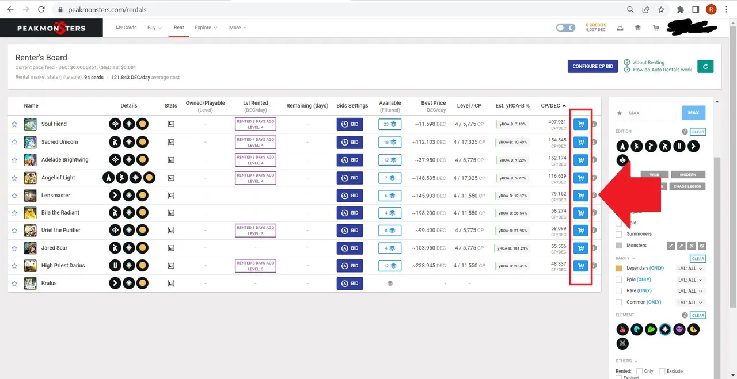737x379 pixels.
Task: Favorite Soul Fiend with its star
Action: pyautogui.click(x=15, y=124)
